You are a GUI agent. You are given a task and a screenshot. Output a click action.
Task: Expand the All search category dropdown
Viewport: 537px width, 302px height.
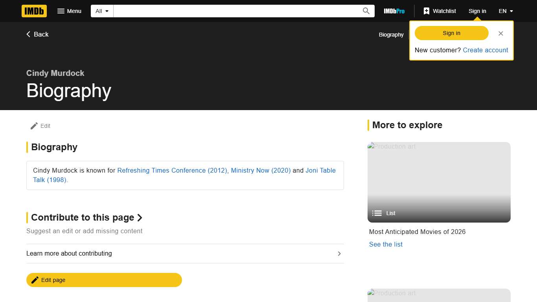tap(102, 11)
